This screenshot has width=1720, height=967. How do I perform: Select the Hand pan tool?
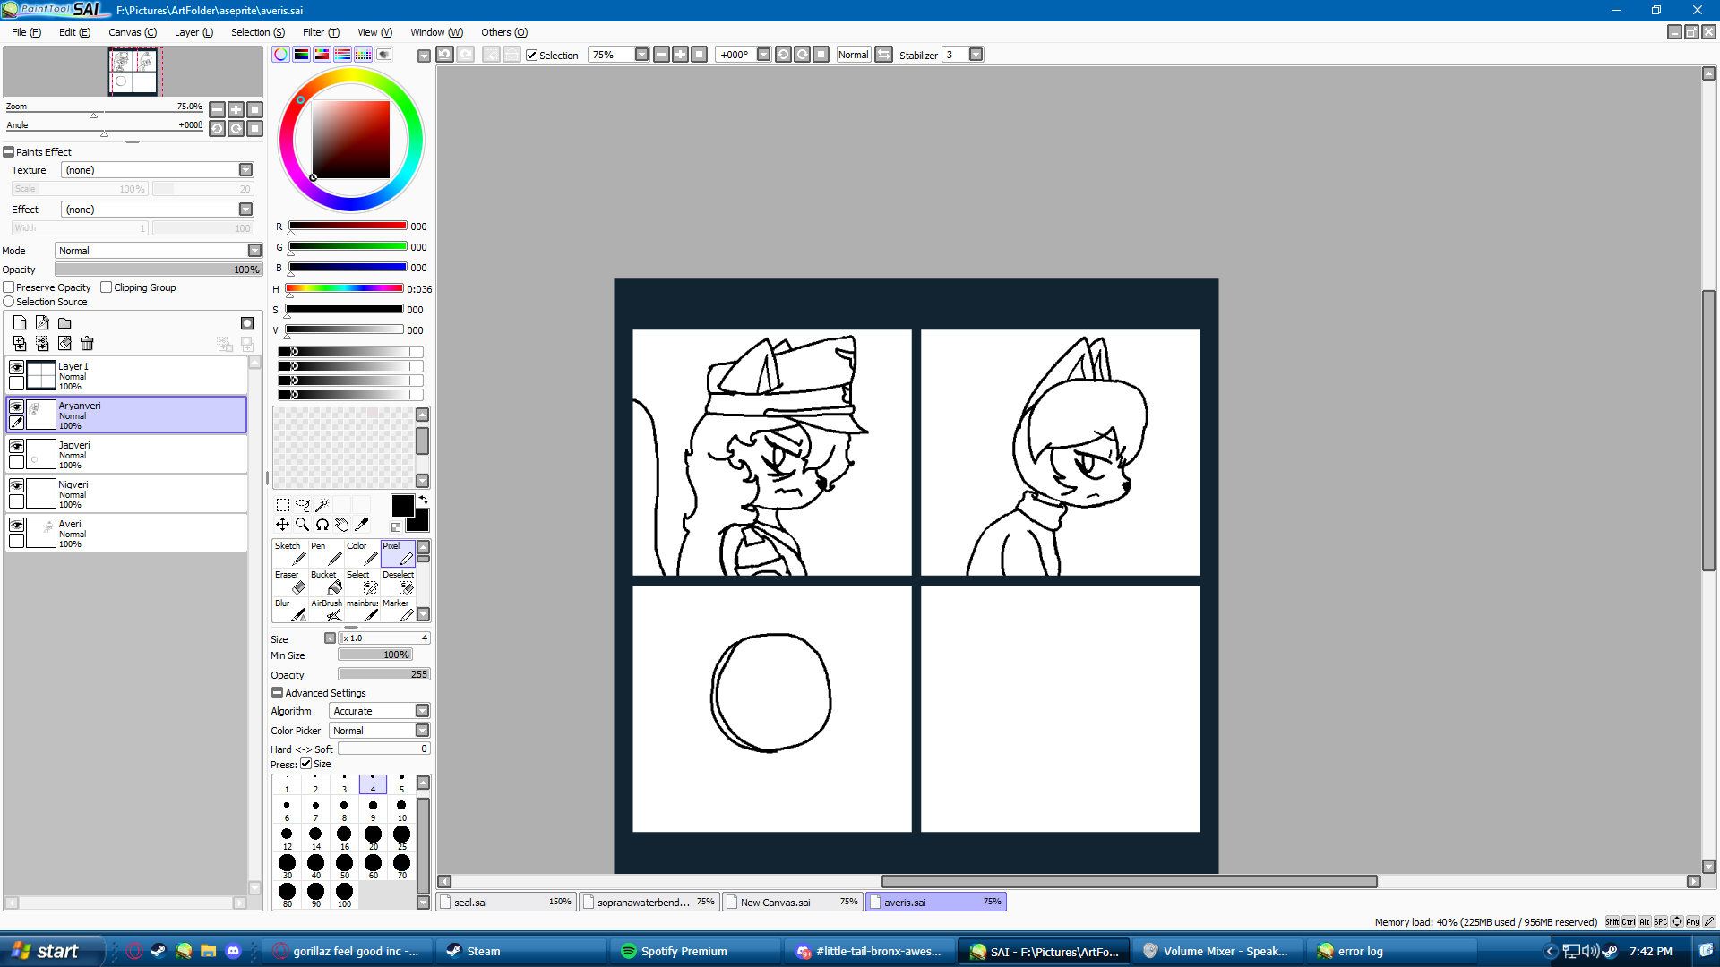tap(341, 525)
